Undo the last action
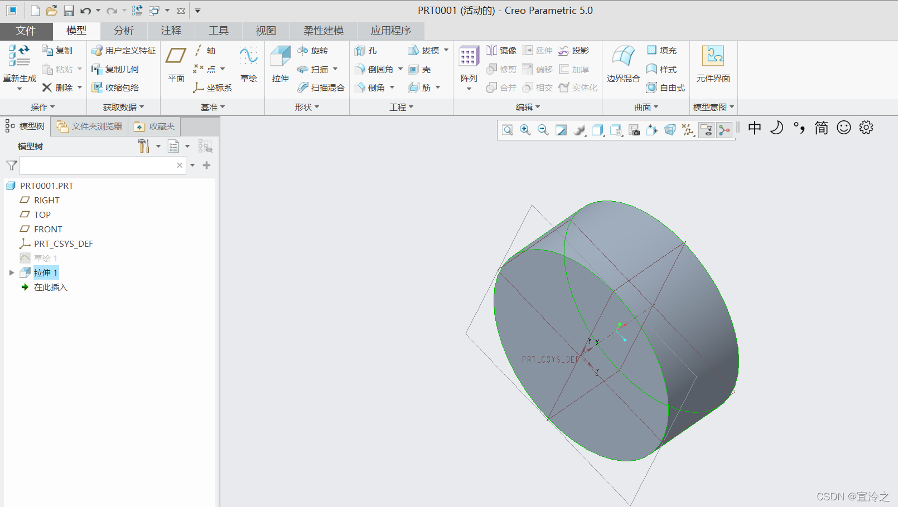Viewport: 898px width, 507px height. [85, 11]
